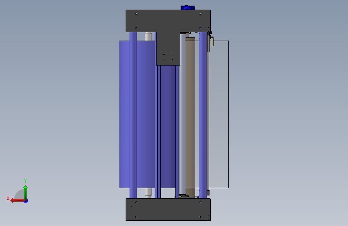Select the blue motor atop the top plate

click(x=187, y=8)
